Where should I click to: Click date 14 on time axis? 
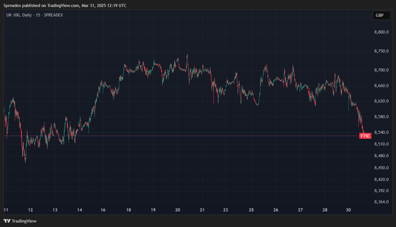(x=80, y=210)
